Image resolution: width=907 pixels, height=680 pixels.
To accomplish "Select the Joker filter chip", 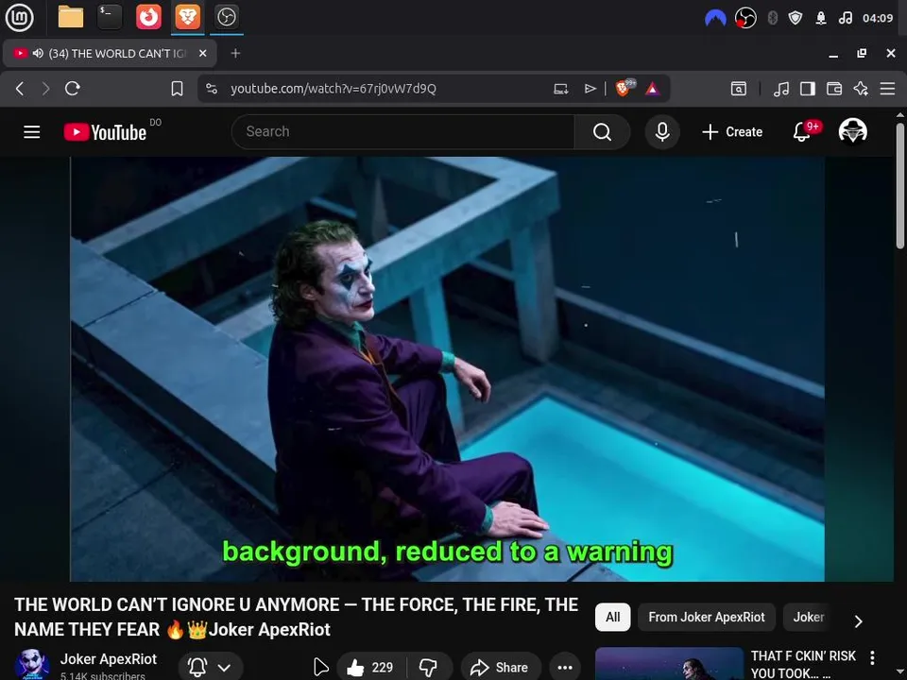I will (808, 617).
